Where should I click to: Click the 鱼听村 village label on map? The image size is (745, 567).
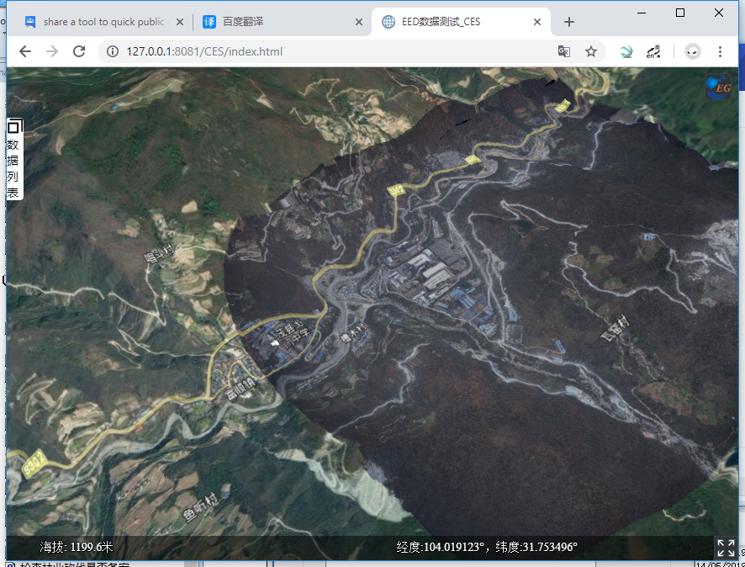(x=200, y=507)
